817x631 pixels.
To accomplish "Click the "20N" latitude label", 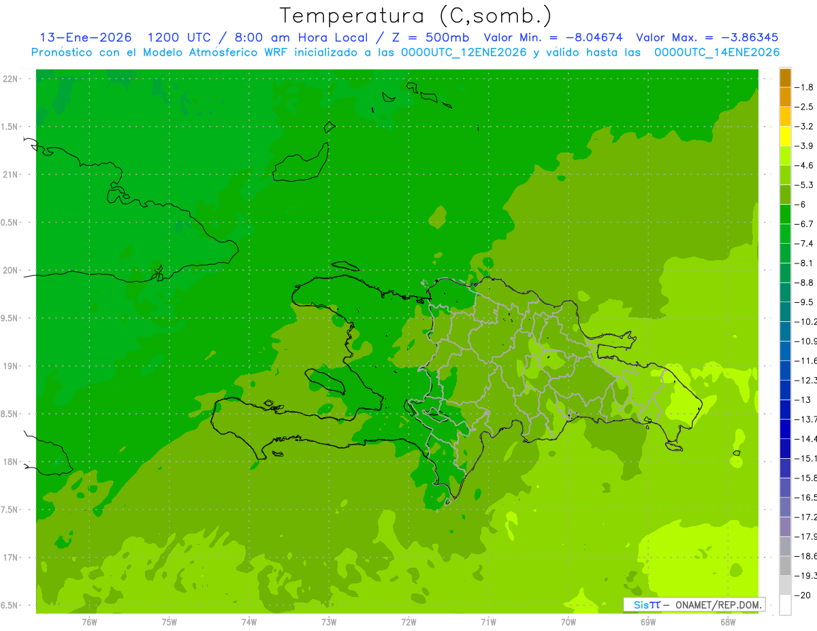I will tap(10, 270).
